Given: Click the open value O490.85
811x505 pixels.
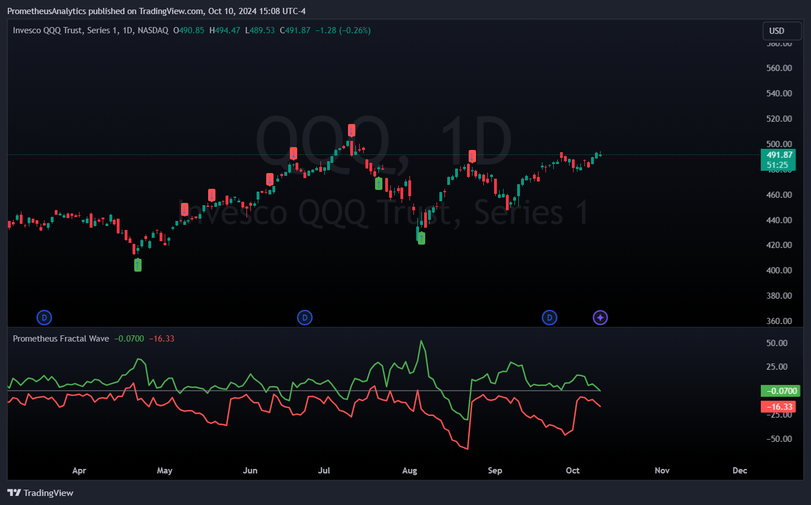Looking at the screenshot, I should (x=188, y=30).
